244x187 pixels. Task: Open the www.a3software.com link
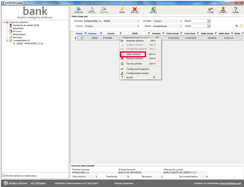point(230,184)
